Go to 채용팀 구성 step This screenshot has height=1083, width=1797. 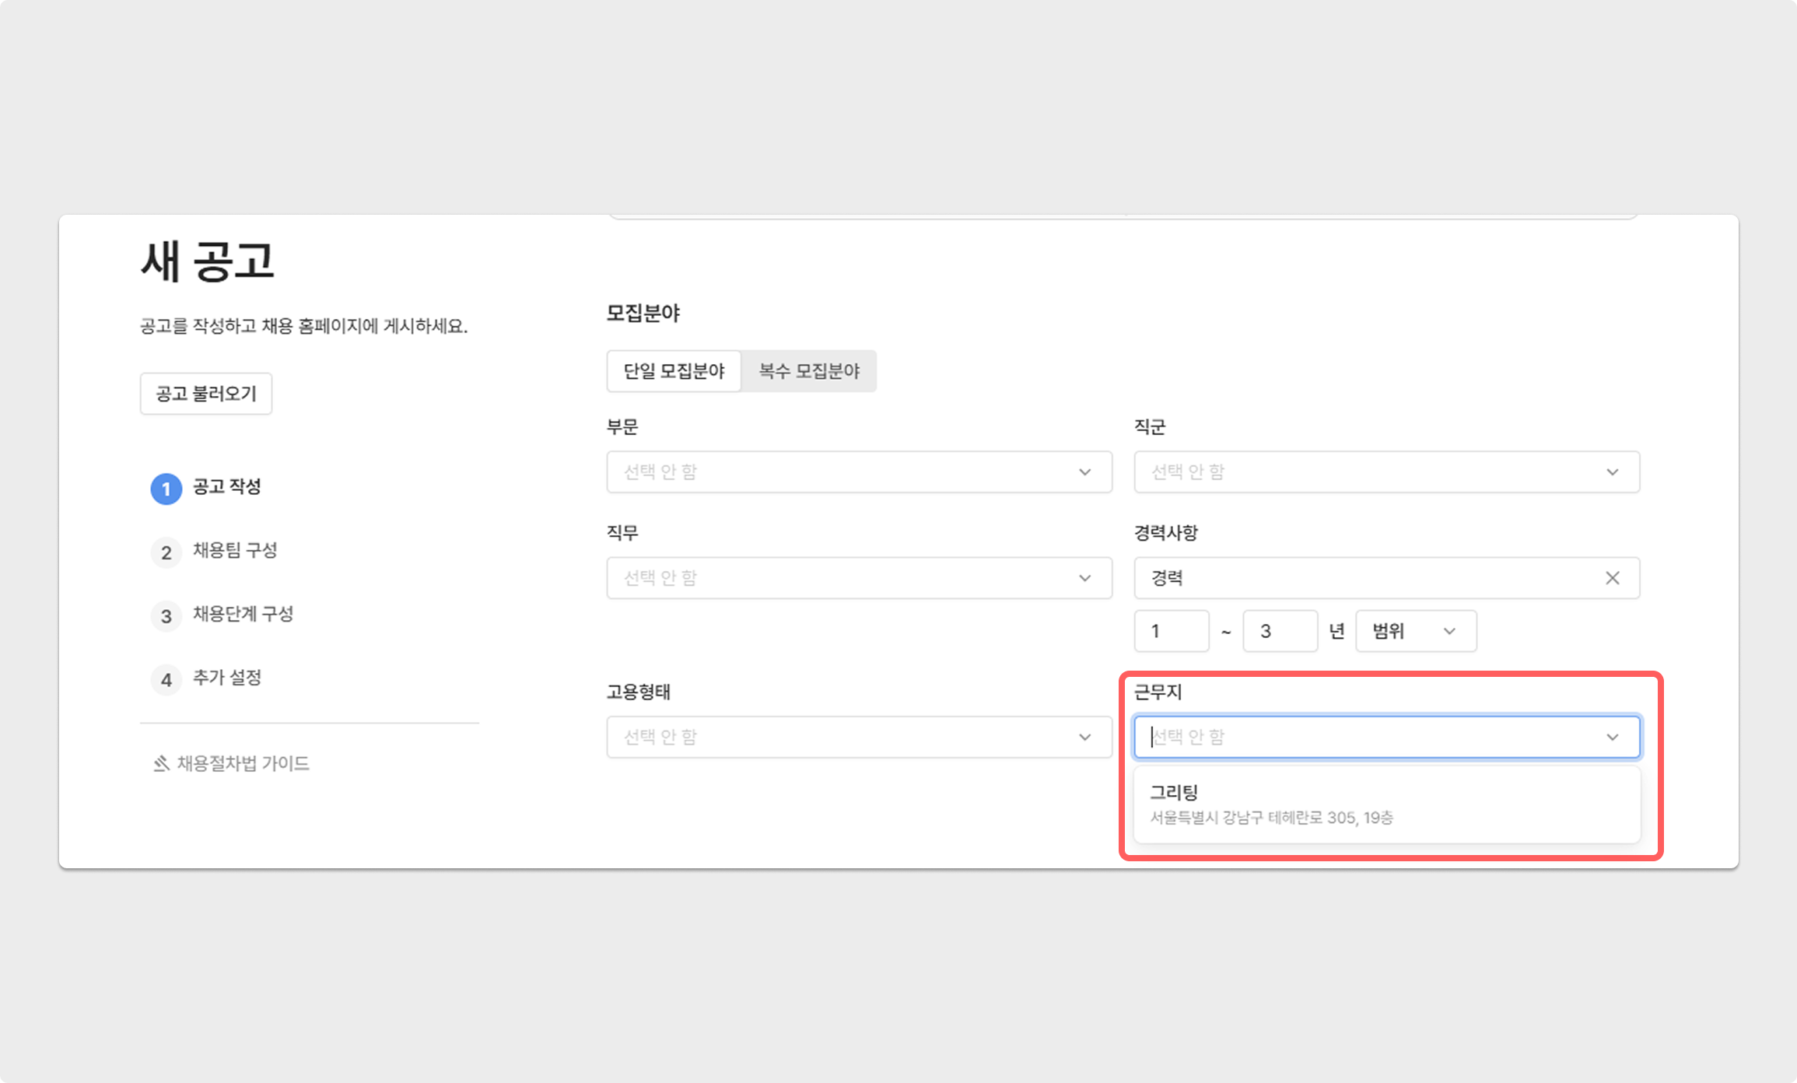coord(234,551)
